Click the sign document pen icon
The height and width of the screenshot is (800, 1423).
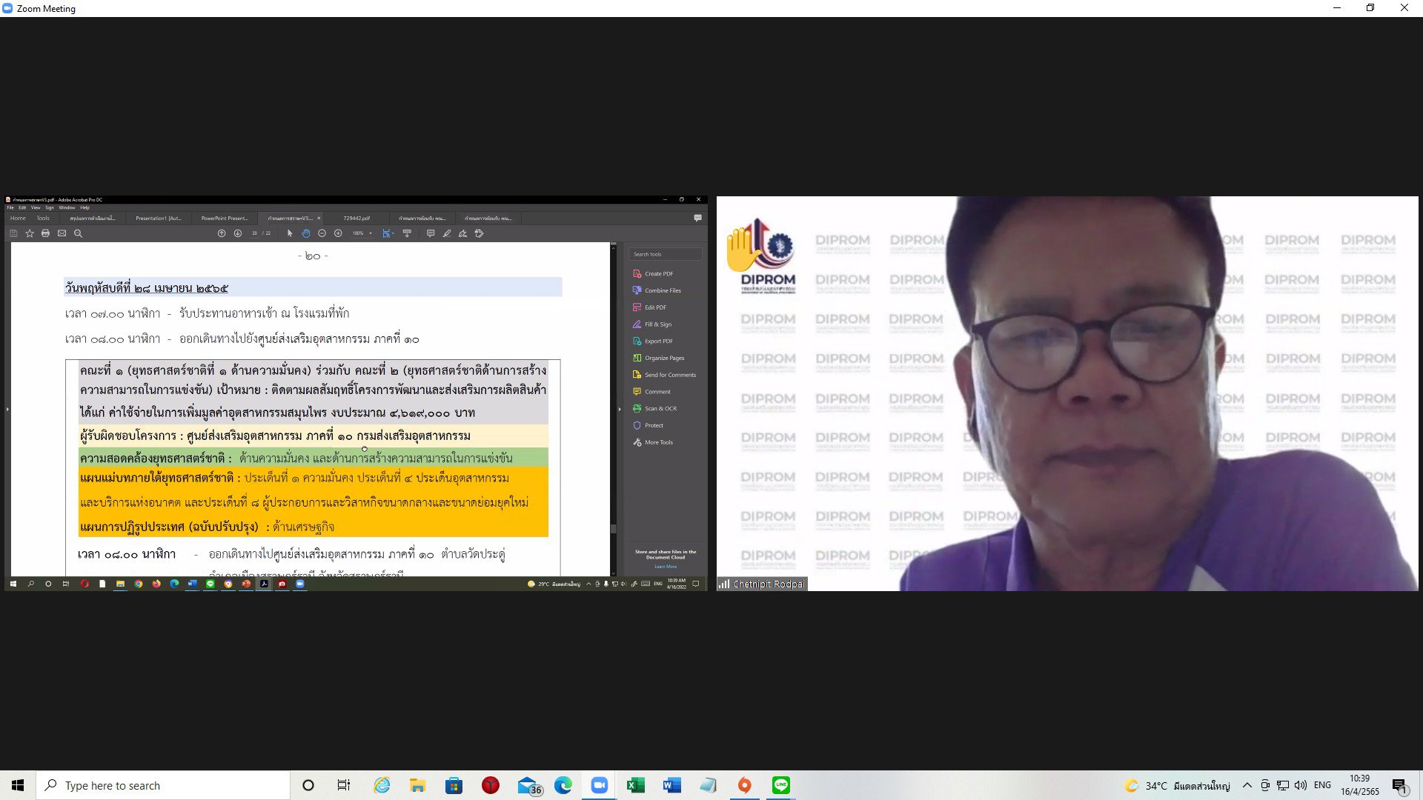click(x=462, y=233)
